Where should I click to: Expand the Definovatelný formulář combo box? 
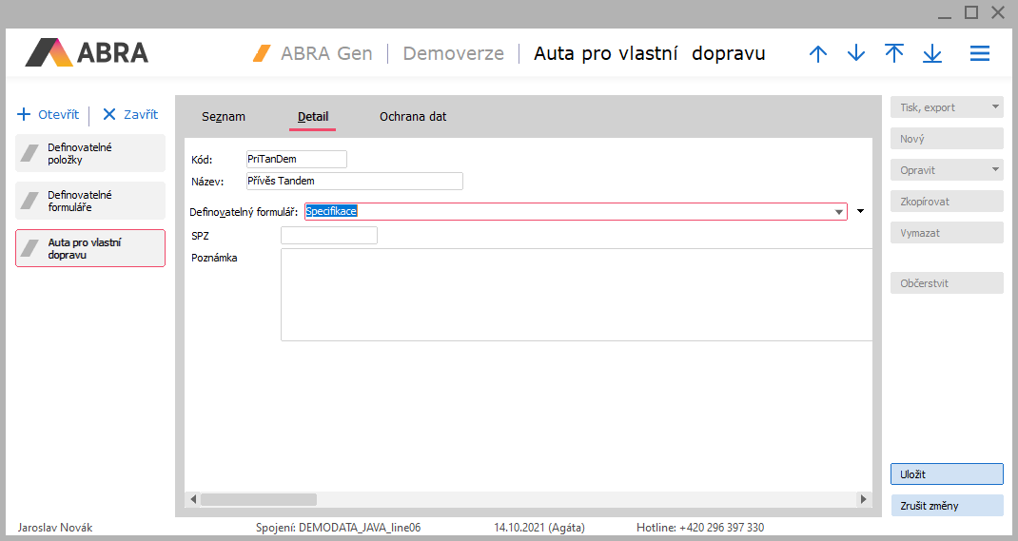pyautogui.click(x=839, y=212)
